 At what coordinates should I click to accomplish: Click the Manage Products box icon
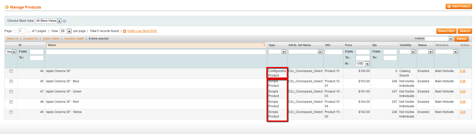[7, 7]
